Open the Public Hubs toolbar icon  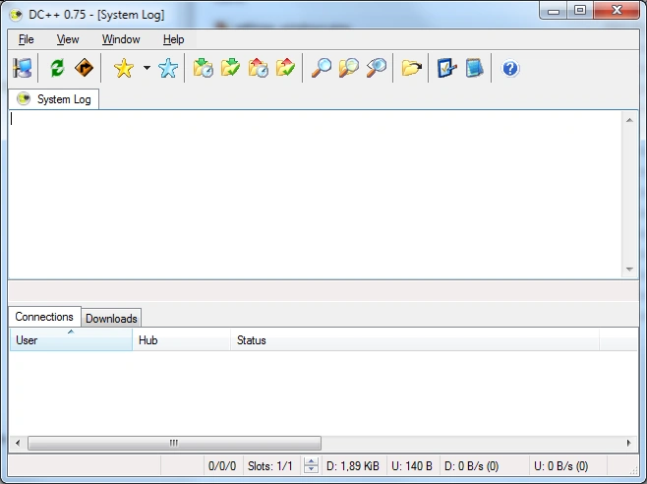pyautogui.click(x=23, y=68)
